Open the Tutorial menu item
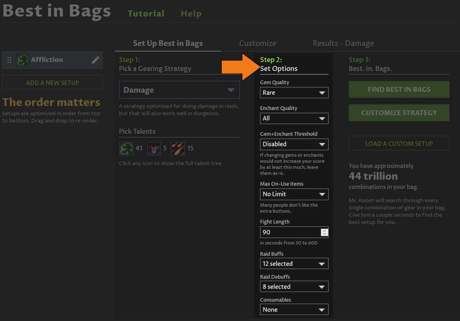 click(146, 13)
